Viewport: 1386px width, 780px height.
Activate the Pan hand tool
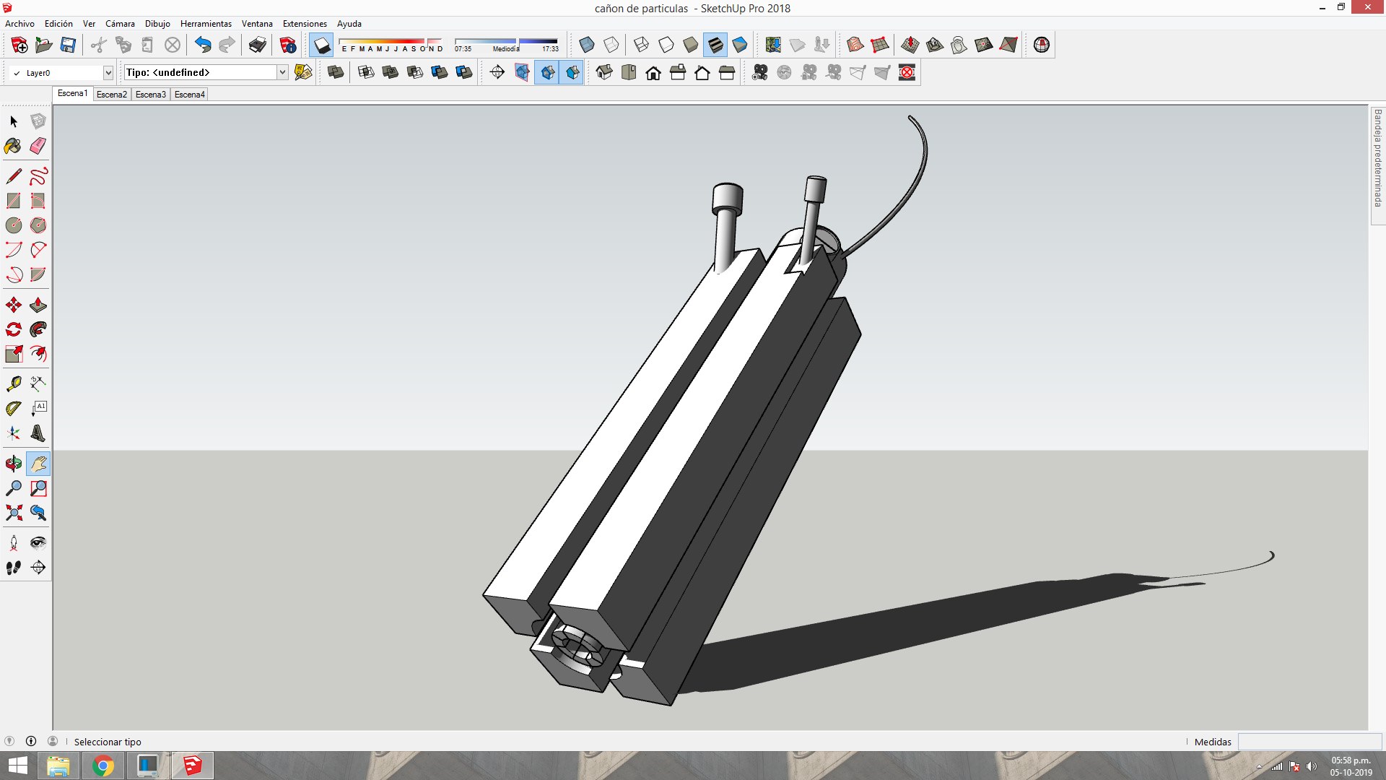coord(38,464)
